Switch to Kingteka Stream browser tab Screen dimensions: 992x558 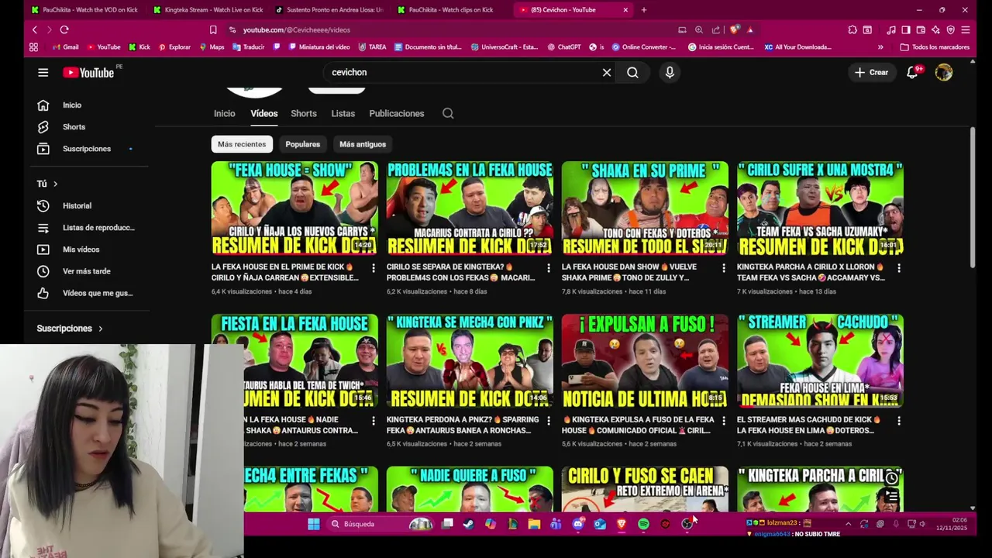point(209,10)
